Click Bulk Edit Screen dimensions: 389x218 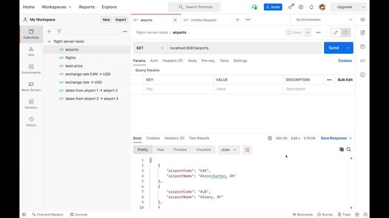[345, 80]
